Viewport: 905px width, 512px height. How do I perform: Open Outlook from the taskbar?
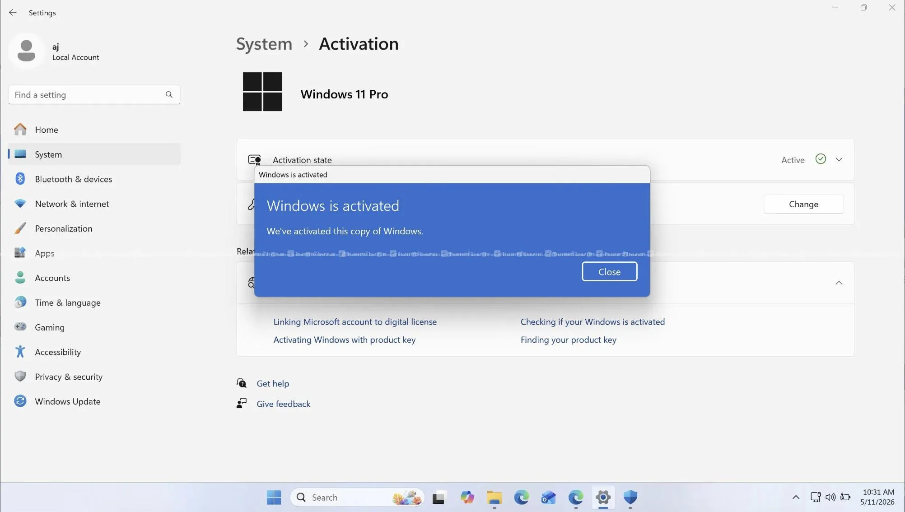(x=549, y=498)
